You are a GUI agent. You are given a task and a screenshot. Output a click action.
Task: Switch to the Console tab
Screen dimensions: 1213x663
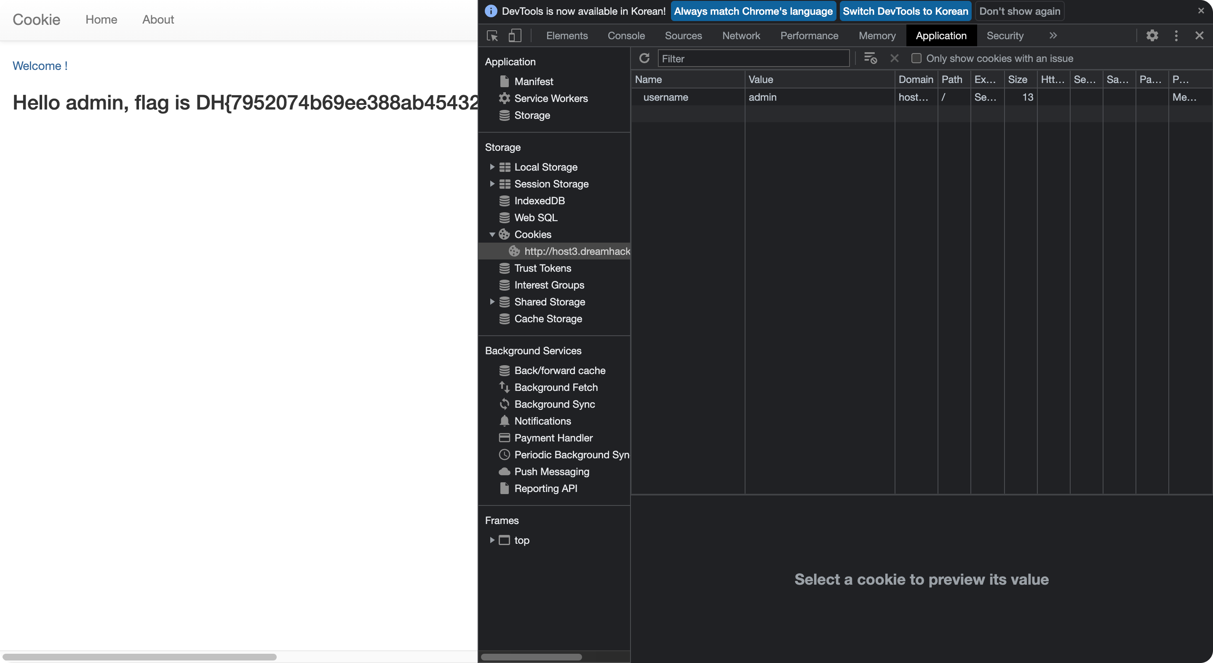pos(626,36)
